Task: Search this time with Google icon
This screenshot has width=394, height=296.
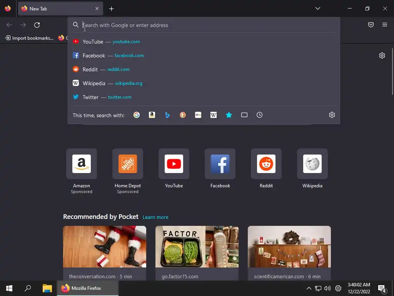Action: pyautogui.click(x=137, y=115)
